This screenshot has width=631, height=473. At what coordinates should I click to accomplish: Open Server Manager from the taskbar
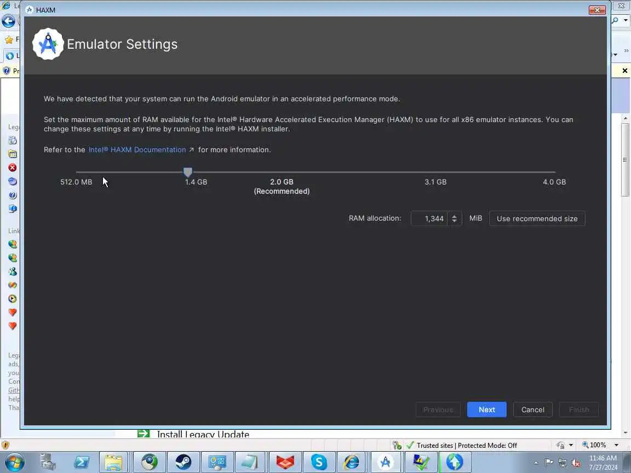[48, 462]
